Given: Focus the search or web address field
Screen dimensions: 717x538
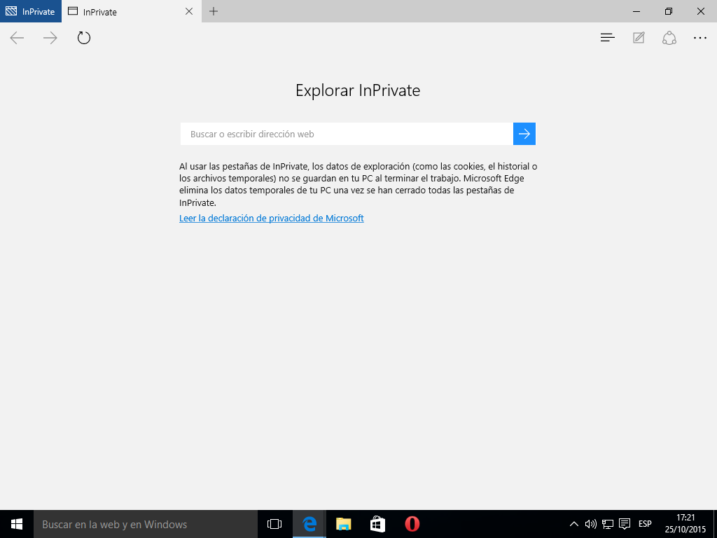Looking at the screenshot, I should [x=347, y=134].
